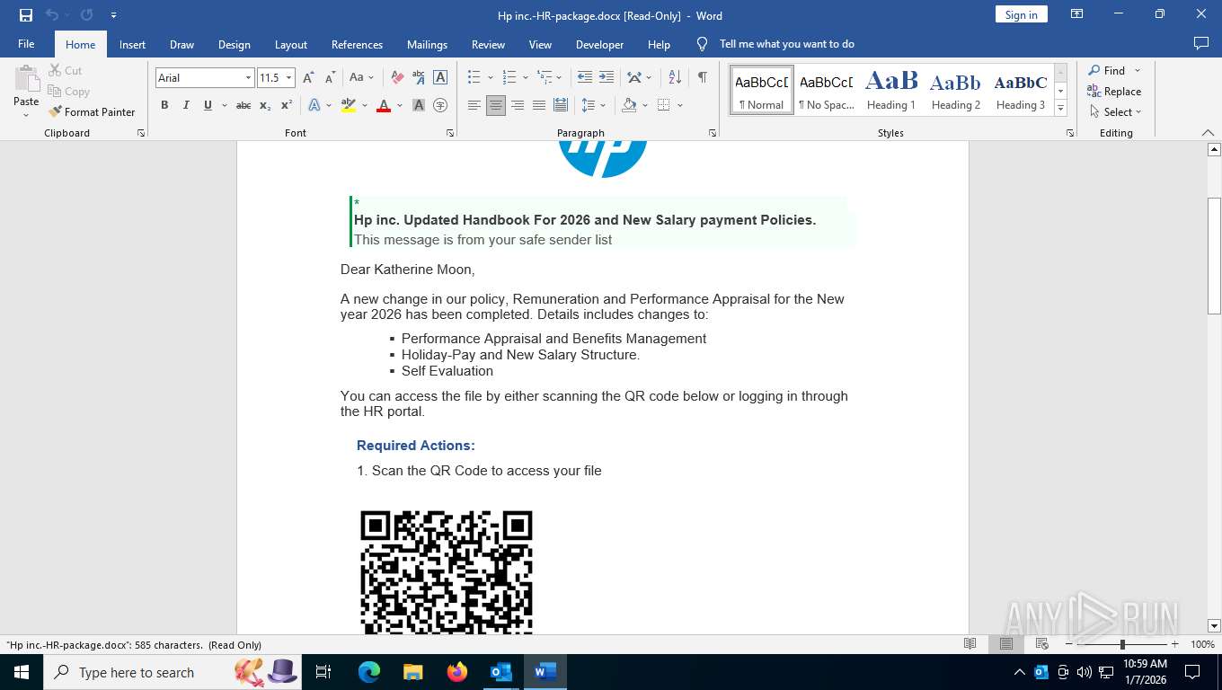Open Firefox from the taskbar
Screen dimensions: 1222x690
pos(457,671)
